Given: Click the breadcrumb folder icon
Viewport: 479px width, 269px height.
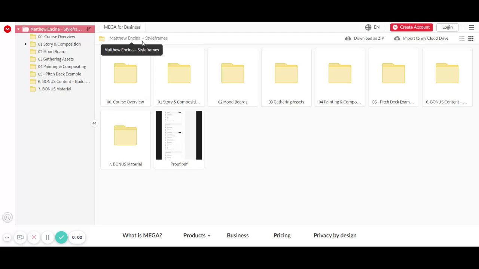Looking at the screenshot, I should coord(102,38).
